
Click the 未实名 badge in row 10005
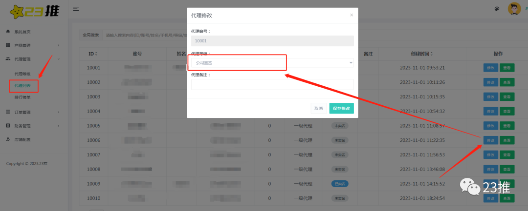(339, 126)
